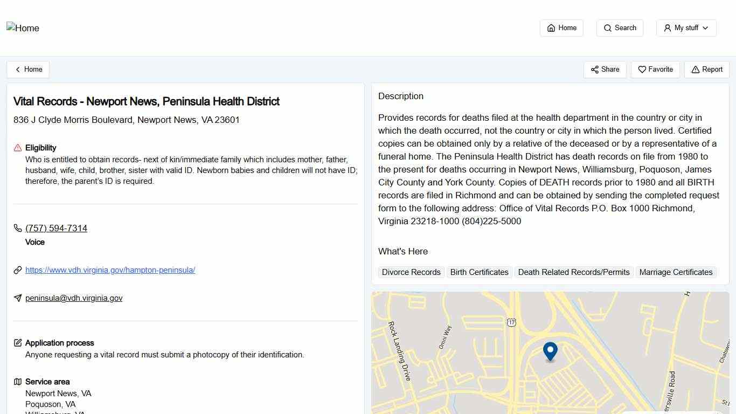Click the Share icon in the toolbar

click(594, 70)
